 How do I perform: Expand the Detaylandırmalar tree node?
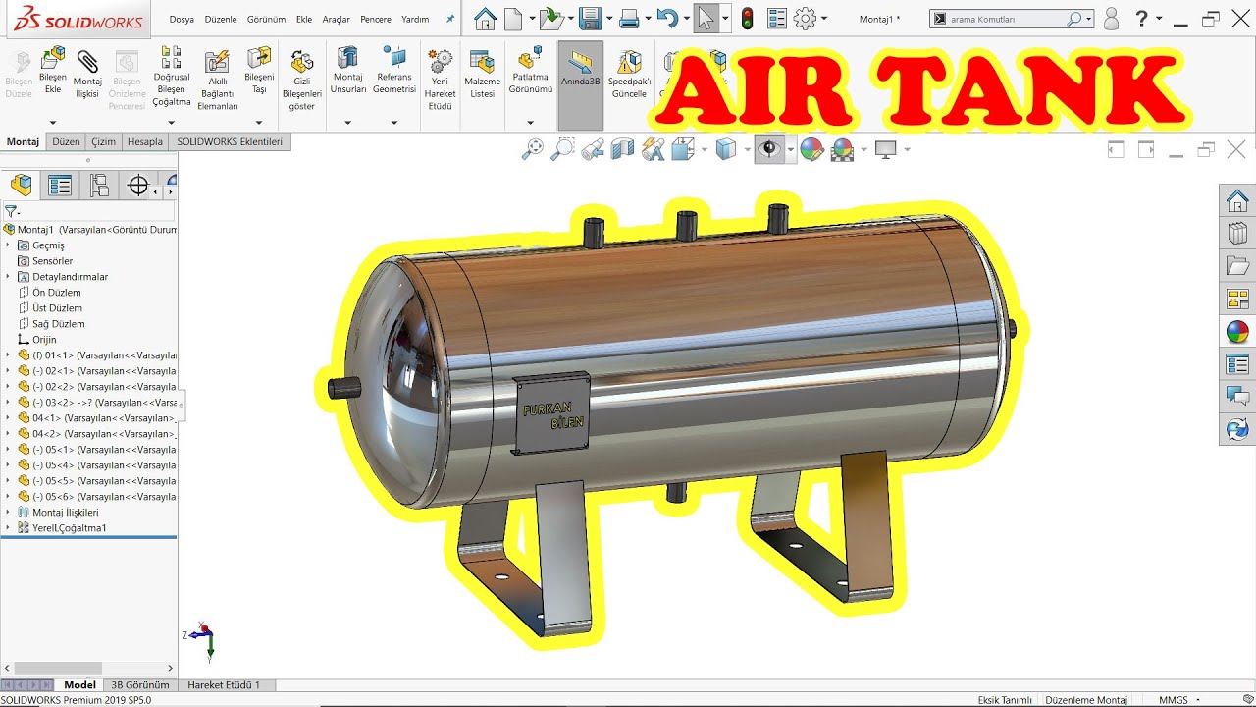click(8, 277)
